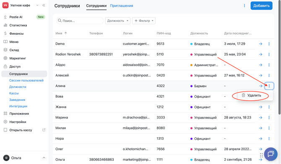Open the Меню section
281x164 pixels.
pos(14,42)
